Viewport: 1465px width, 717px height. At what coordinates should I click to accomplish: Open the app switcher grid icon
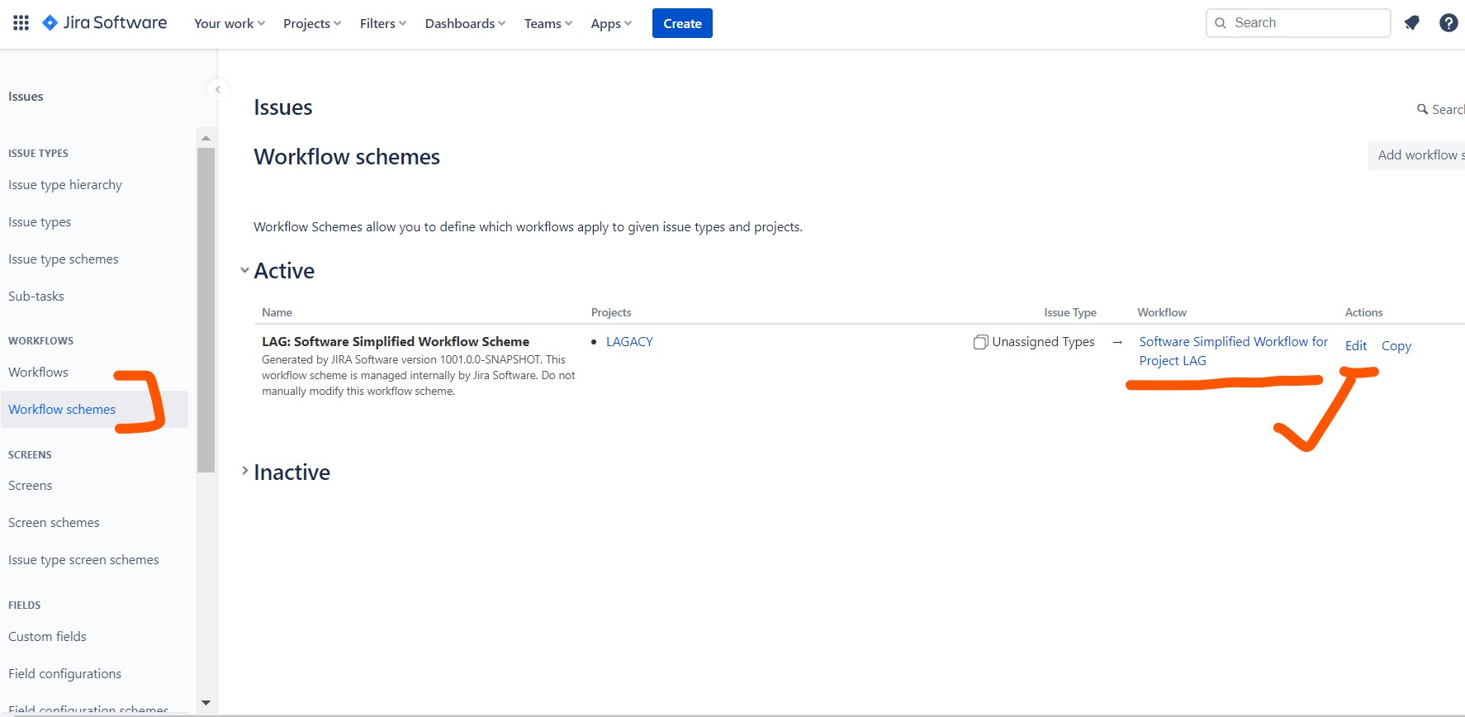[21, 23]
